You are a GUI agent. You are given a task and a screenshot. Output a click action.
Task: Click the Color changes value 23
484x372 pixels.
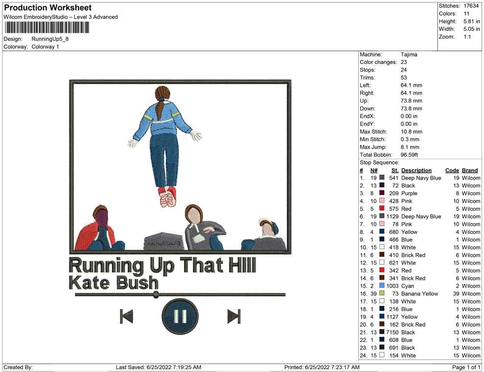403,62
